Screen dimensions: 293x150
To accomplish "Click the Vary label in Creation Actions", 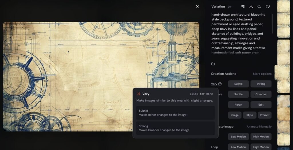I will [214, 84].
